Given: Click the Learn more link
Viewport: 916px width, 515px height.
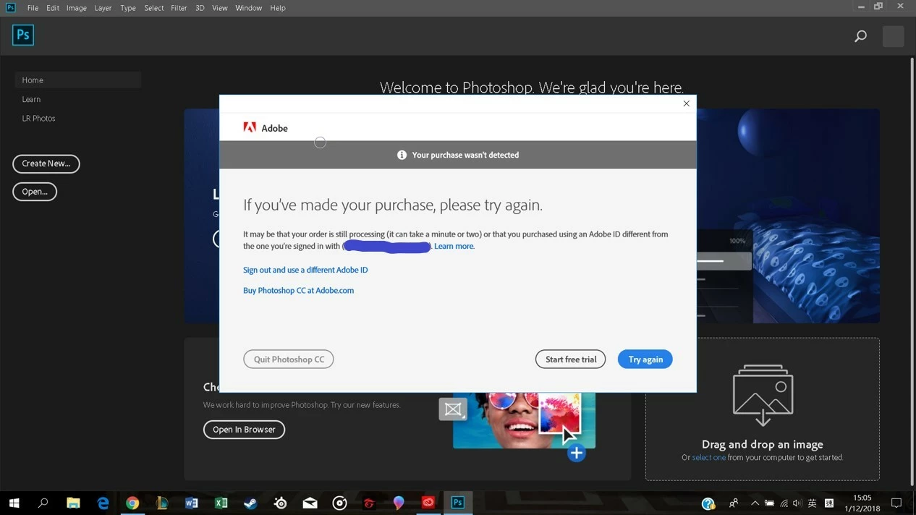Looking at the screenshot, I should pos(454,246).
